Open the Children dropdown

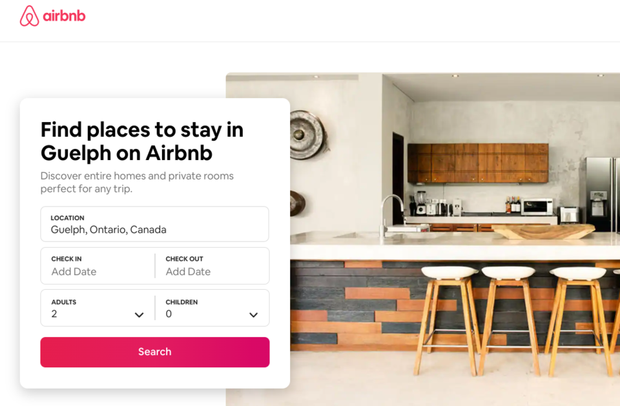(212, 308)
